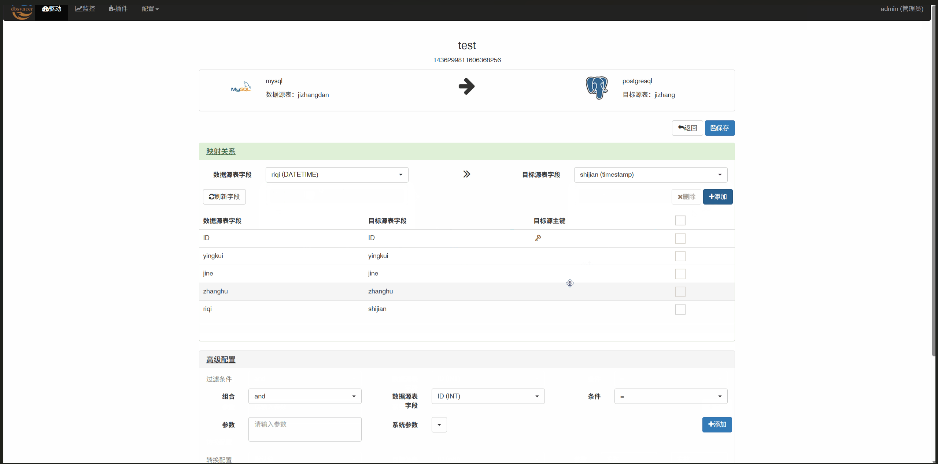Viewport: 938px width, 464px height.
Task: Click the 返回 back button
Action: [687, 128]
